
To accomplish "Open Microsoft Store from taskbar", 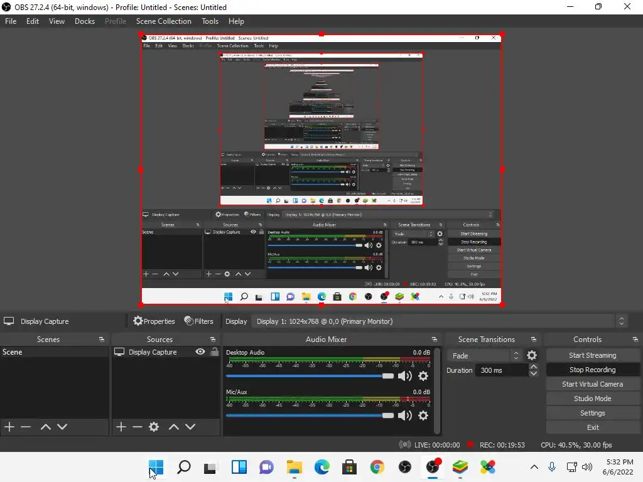I will (x=349, y=467).
